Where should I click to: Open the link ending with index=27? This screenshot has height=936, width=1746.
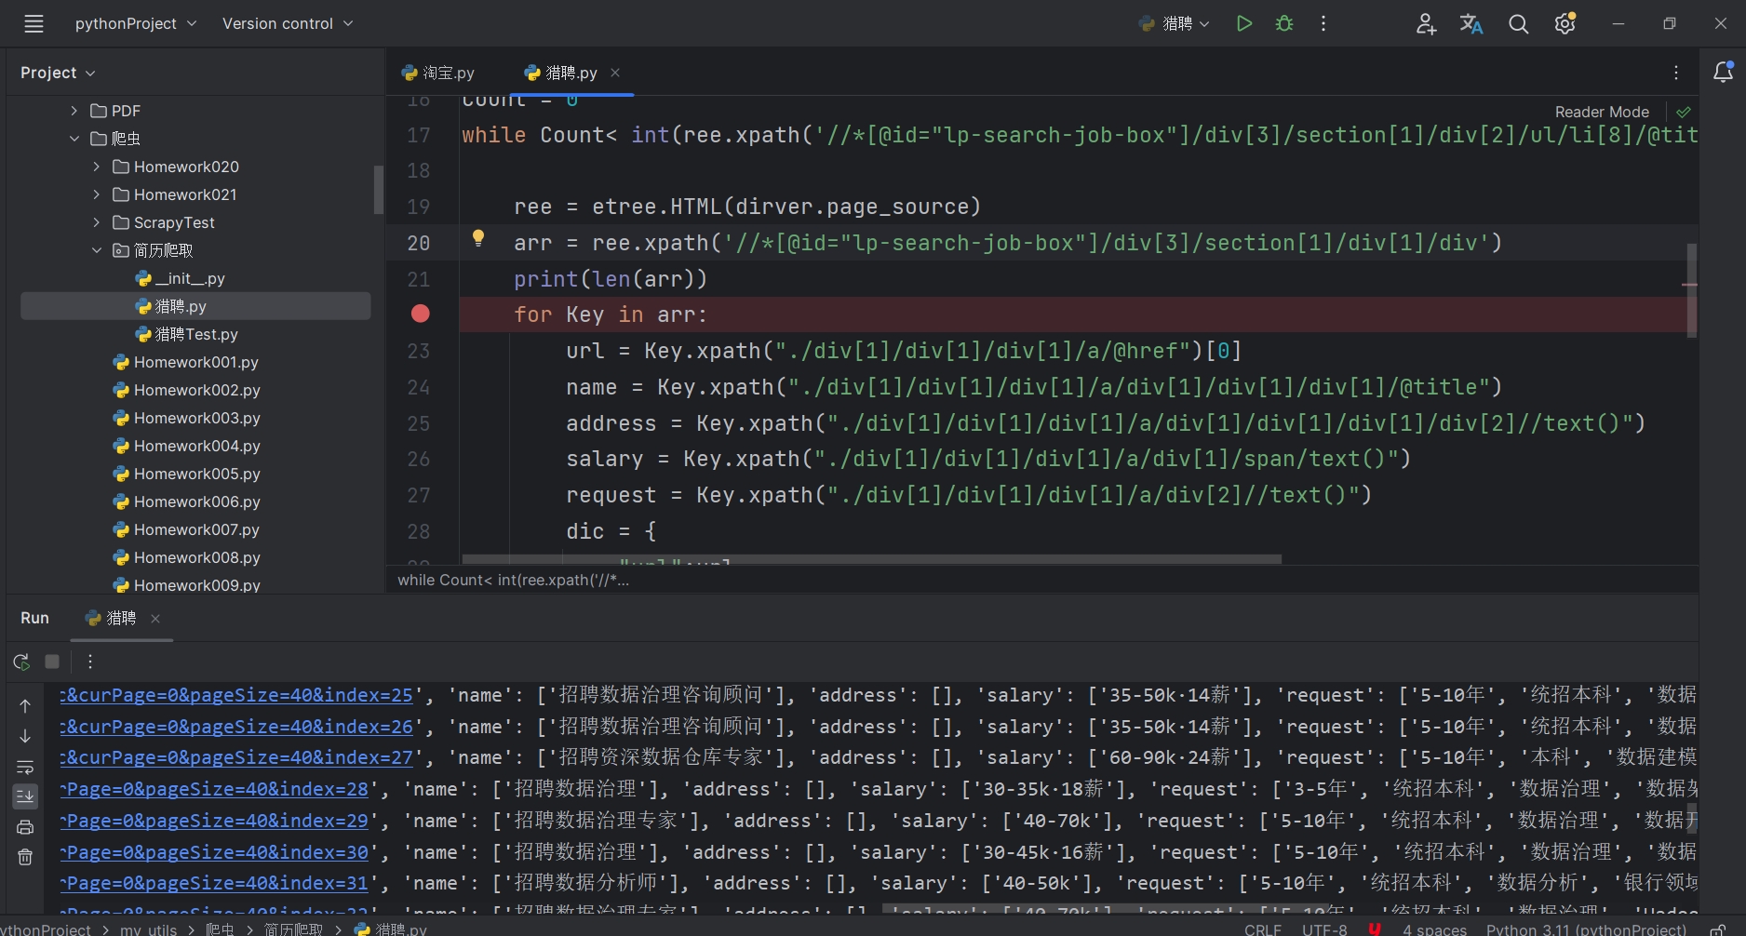click(x=236, y=757)
